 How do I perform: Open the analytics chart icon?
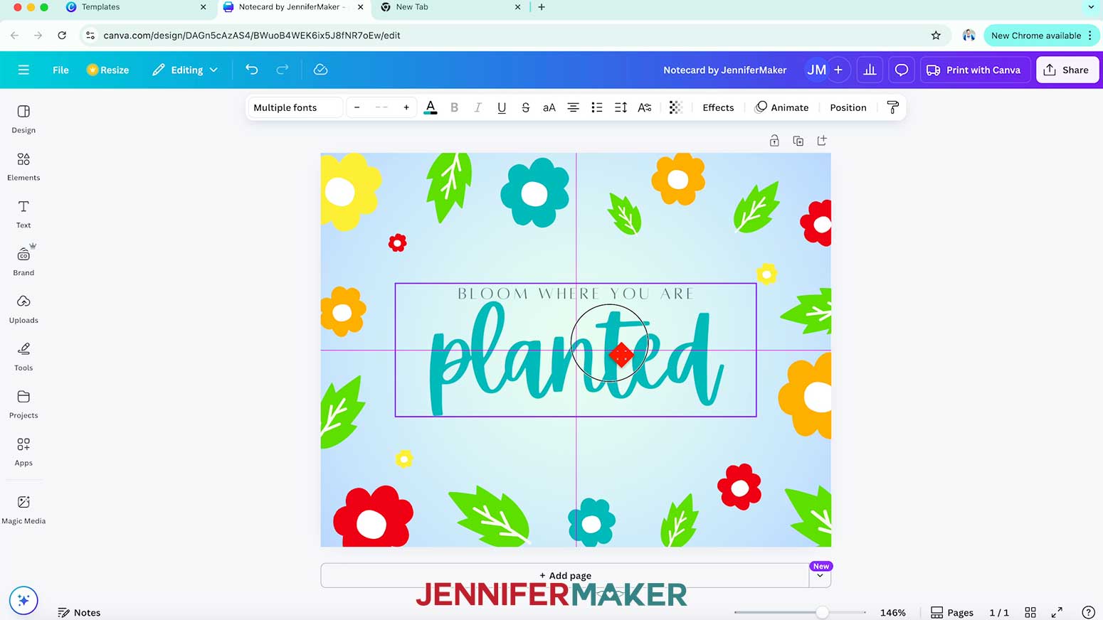[x=870, y=70]
